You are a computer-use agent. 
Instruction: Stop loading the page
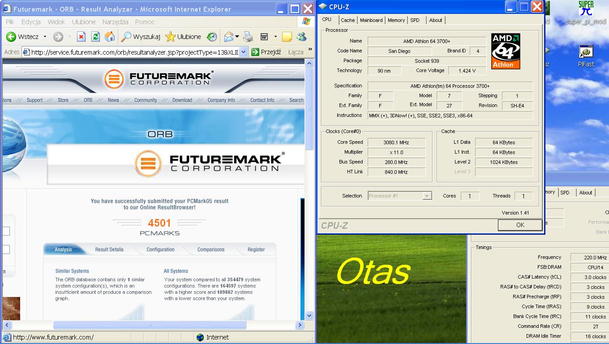(81, 37)
